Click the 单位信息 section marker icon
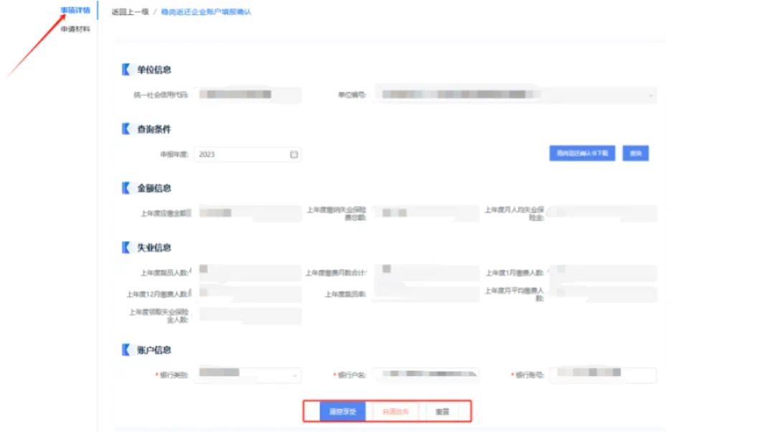 point(126,70)
